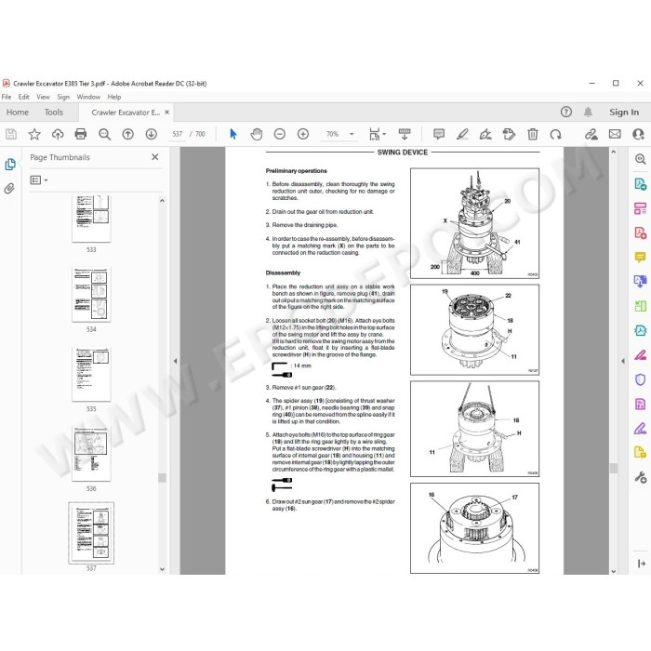Add a comment note icon

click(x=439, y=134)
